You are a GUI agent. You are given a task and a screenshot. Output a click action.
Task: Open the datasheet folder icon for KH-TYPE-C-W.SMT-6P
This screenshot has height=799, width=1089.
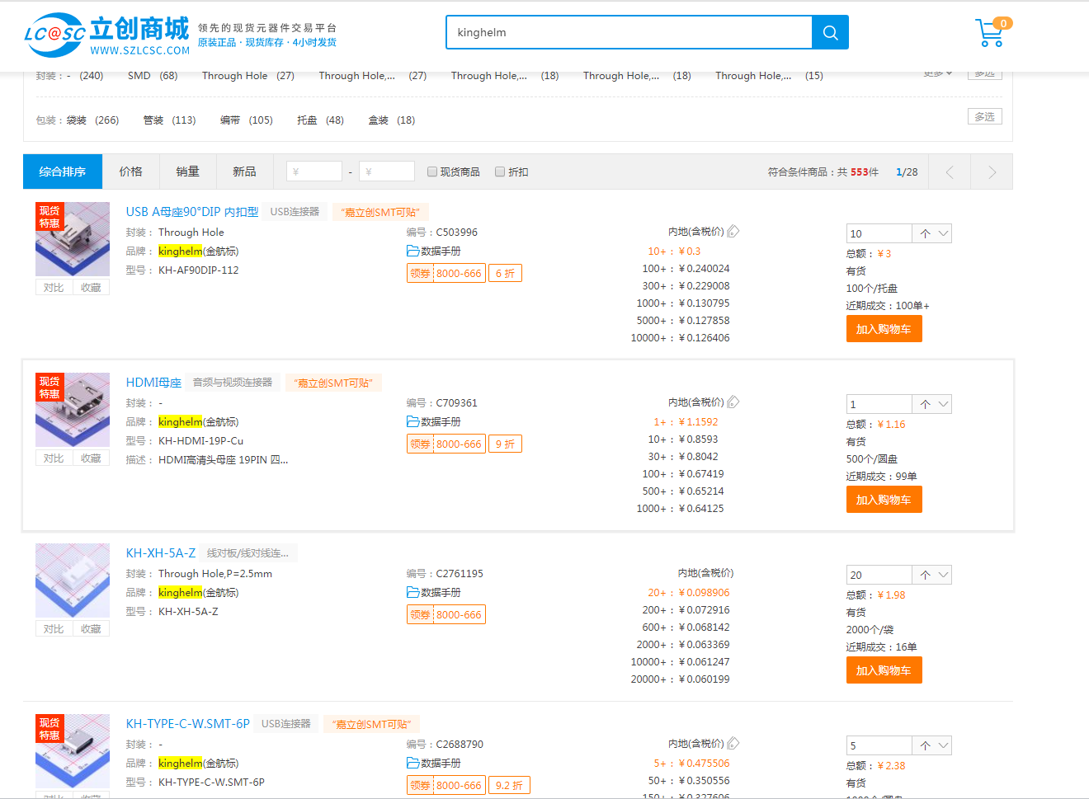(x=411, y=763)
